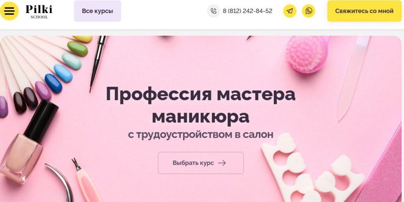Click the arrow inside Выбрать курс button
This screenshot has width=404, height=202.
(x=222, y=163)
